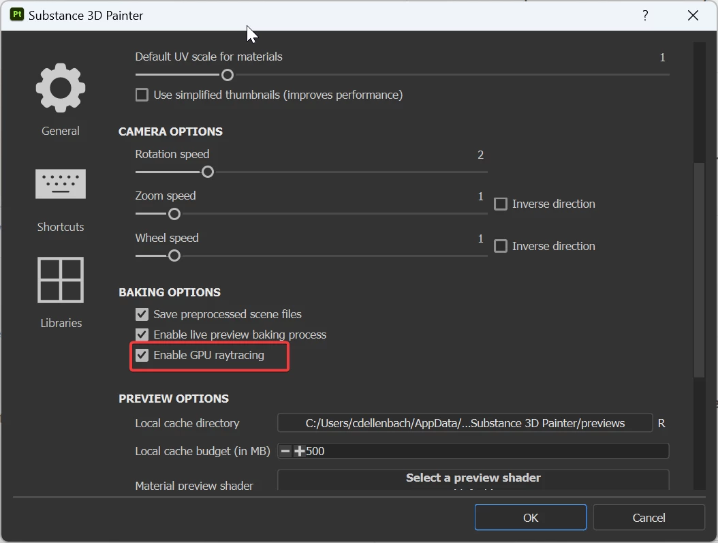Screen dimensions: 718x543
Task: Select the Shortcuts tab label
Action: 61,227
